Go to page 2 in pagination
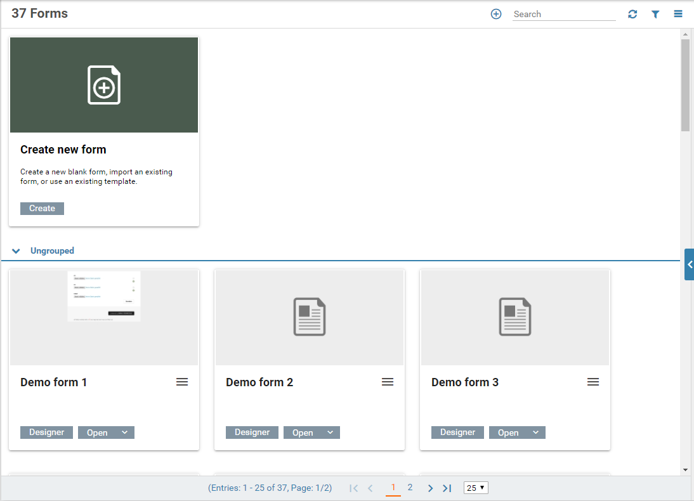The width and height of the screenshot is (694, 501). pos(410,488)
